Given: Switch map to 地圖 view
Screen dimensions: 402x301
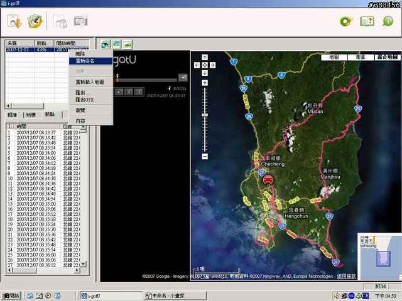Looking at the screenshot, I should 334,57.
